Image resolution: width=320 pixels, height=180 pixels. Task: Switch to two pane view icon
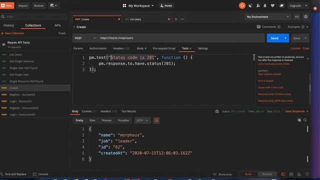coord(291,174)
